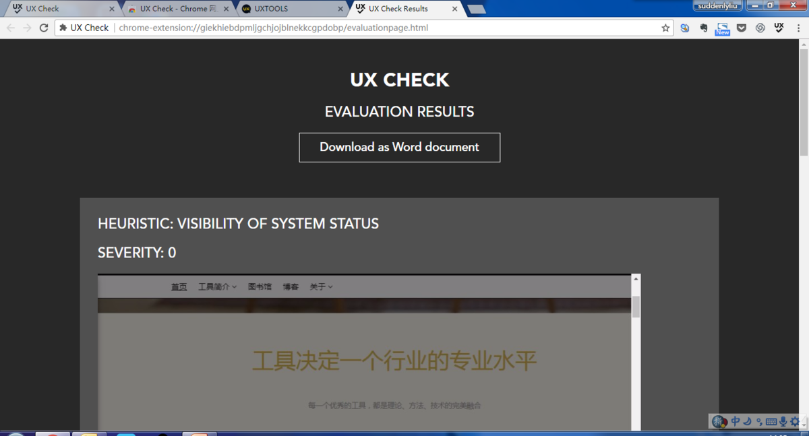809x436 pixels.
Task: Expand the 关于 dropdown in preview
Action: (x=321, y=286)
